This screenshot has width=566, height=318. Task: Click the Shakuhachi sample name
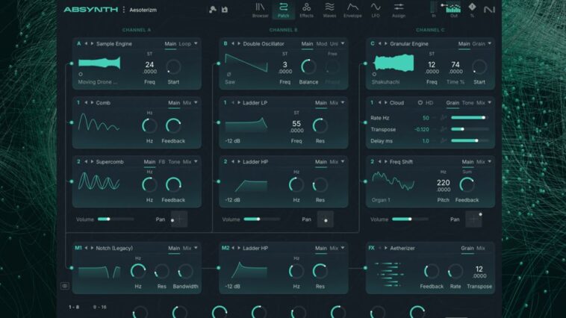pyautogui.click(x=385, y=82)
